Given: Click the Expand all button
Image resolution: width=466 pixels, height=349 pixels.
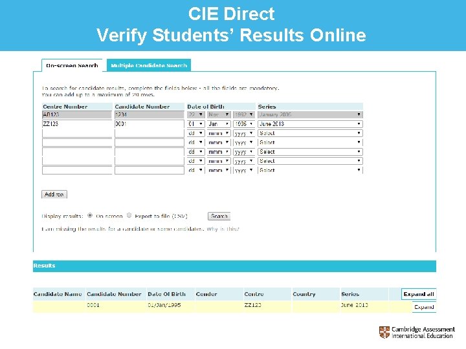Looking at the screenshot, I should pyautogui.click(x=419, y=294).
